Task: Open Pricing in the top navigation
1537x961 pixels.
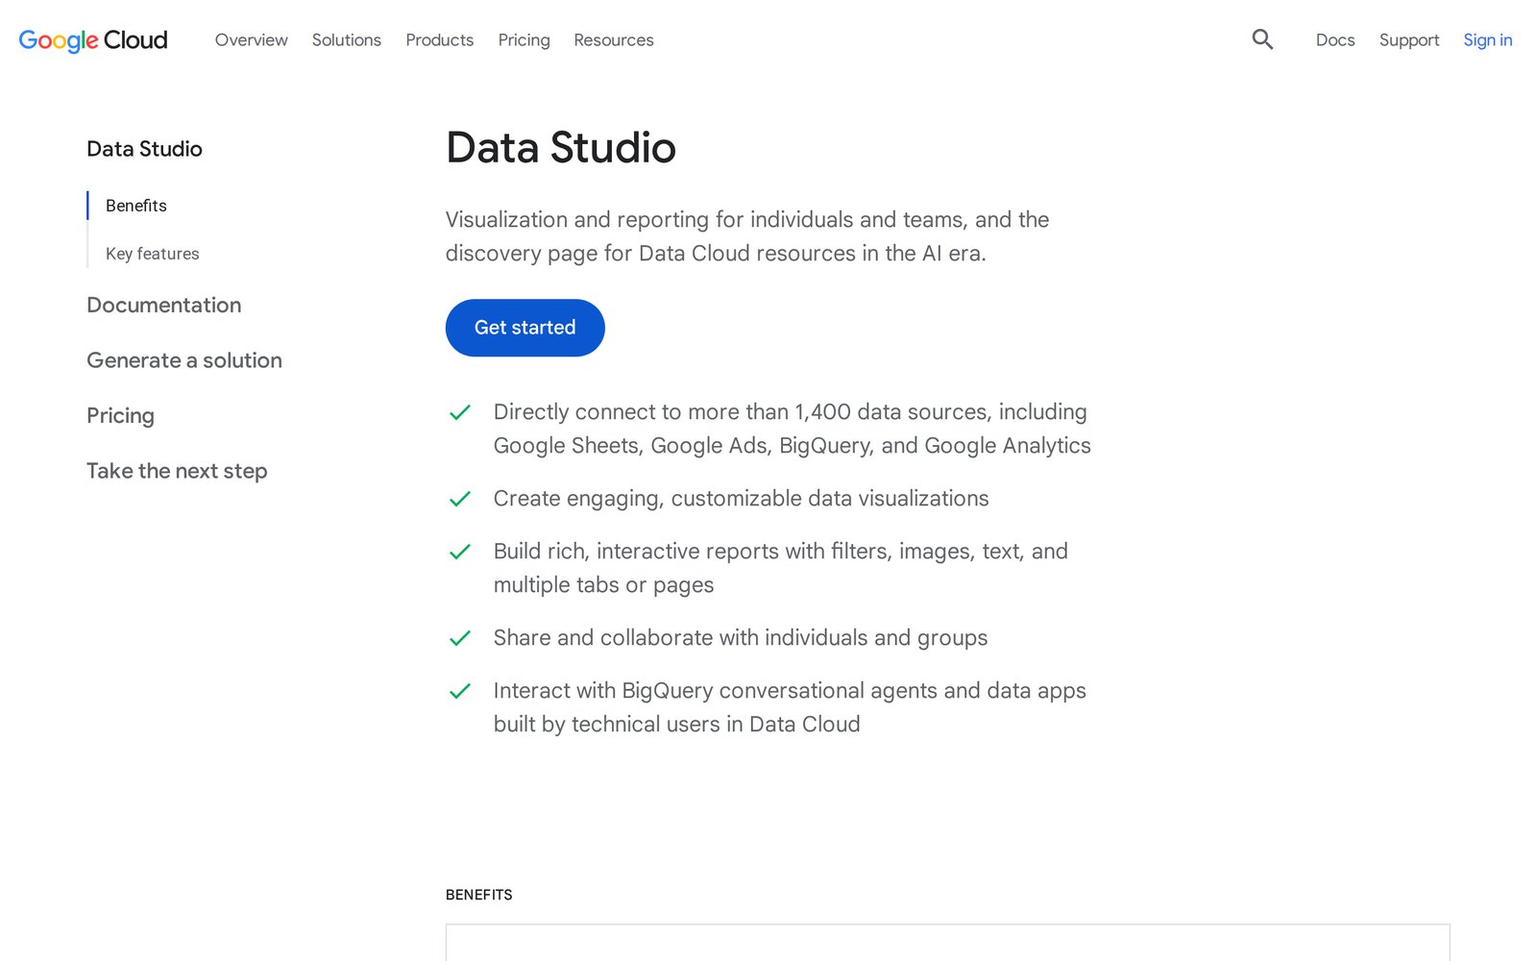Action: pyautogui.click(x=524, y=40)
